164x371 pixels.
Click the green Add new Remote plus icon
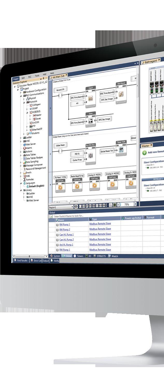tap(144, 153)
